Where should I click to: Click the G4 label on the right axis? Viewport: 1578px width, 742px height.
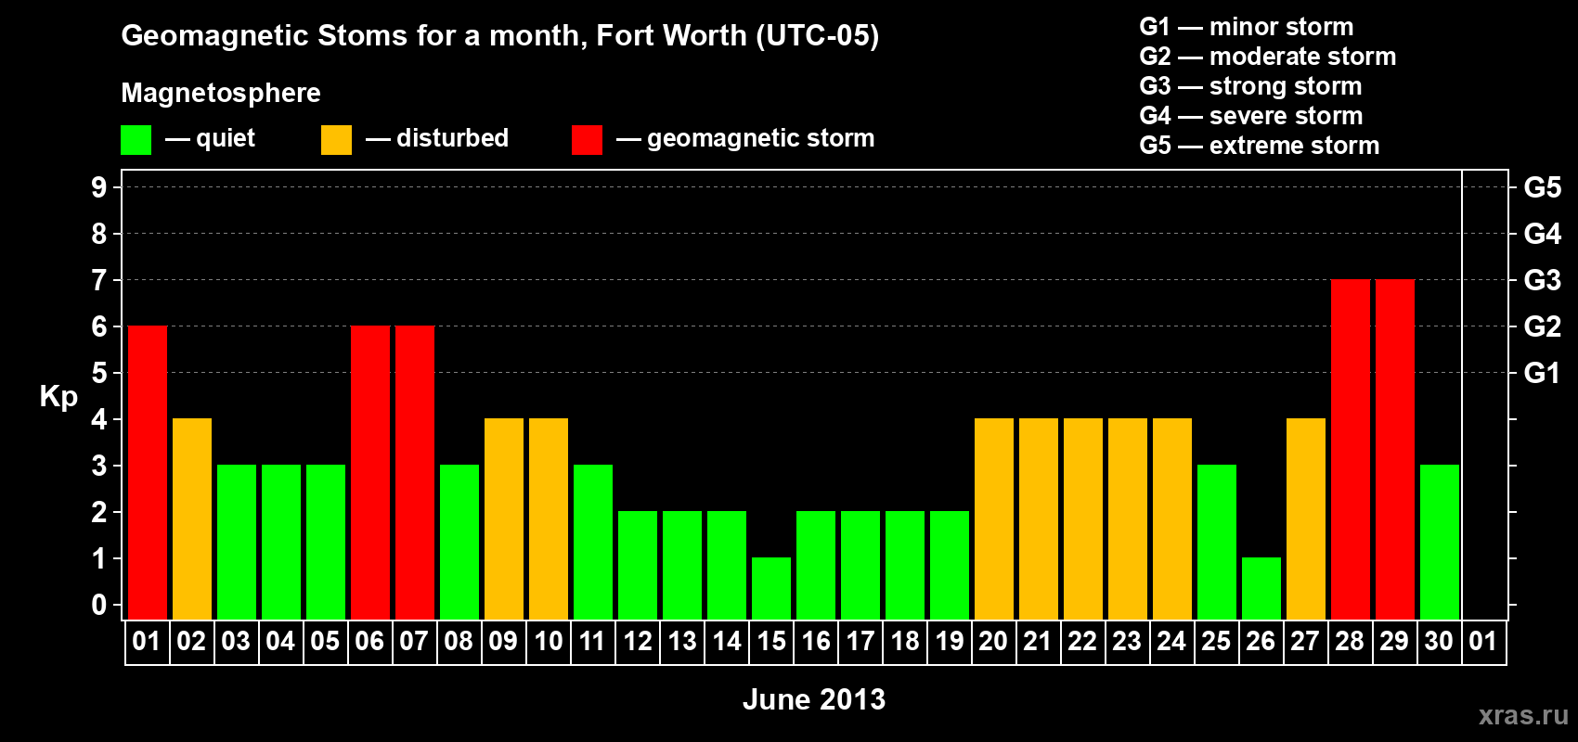[1543, 234]
